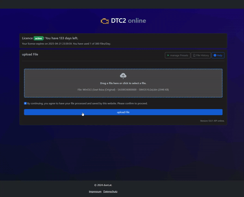Click the engine logo icon in header
Viewport: 244px width, 197px height.
(x=105, y=21)
